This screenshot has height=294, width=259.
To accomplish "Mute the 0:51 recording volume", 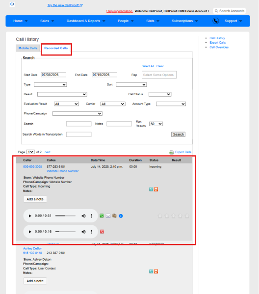I will click(83, 216).
